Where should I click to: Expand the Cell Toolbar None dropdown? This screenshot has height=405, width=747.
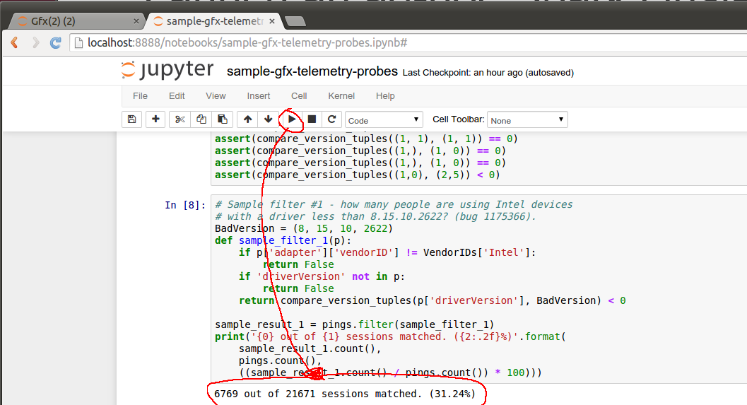pos(527,120)
